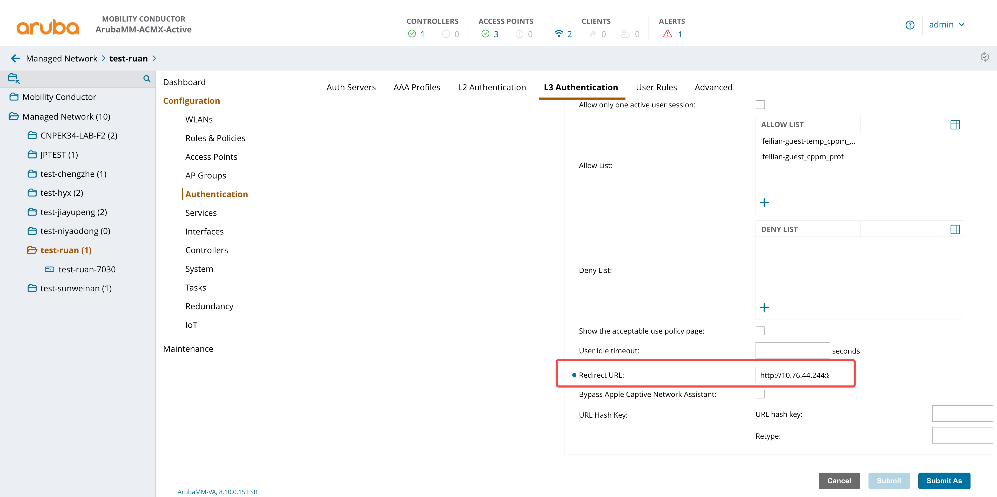Screen dimensions: 997x497
Task: Collapse the Managed Network (10) tree node
Action: [x=14, y=116]
